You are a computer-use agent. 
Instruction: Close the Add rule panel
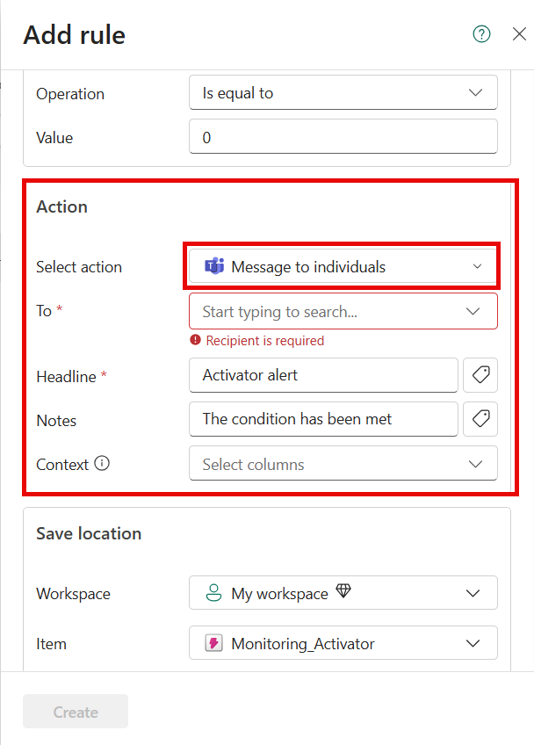pos(519,34)
